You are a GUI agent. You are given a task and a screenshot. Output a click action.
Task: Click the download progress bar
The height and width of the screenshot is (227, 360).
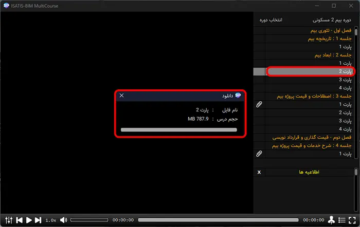179,130
